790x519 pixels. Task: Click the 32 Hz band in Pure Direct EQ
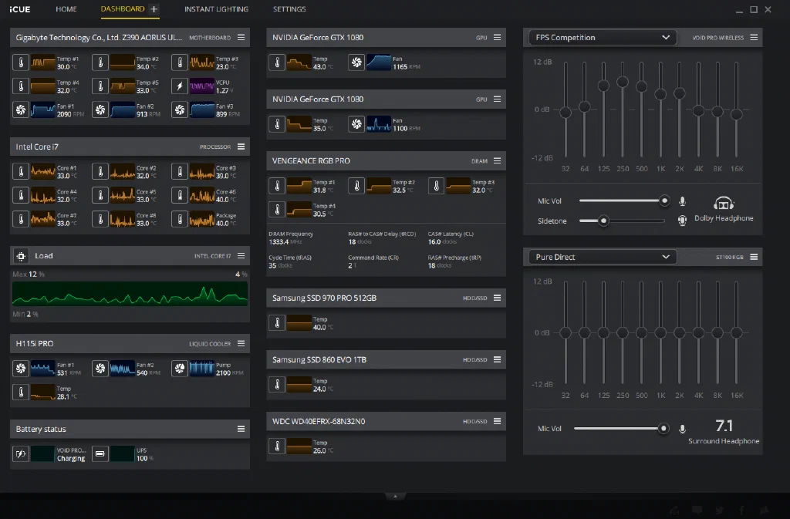[565, 332]
